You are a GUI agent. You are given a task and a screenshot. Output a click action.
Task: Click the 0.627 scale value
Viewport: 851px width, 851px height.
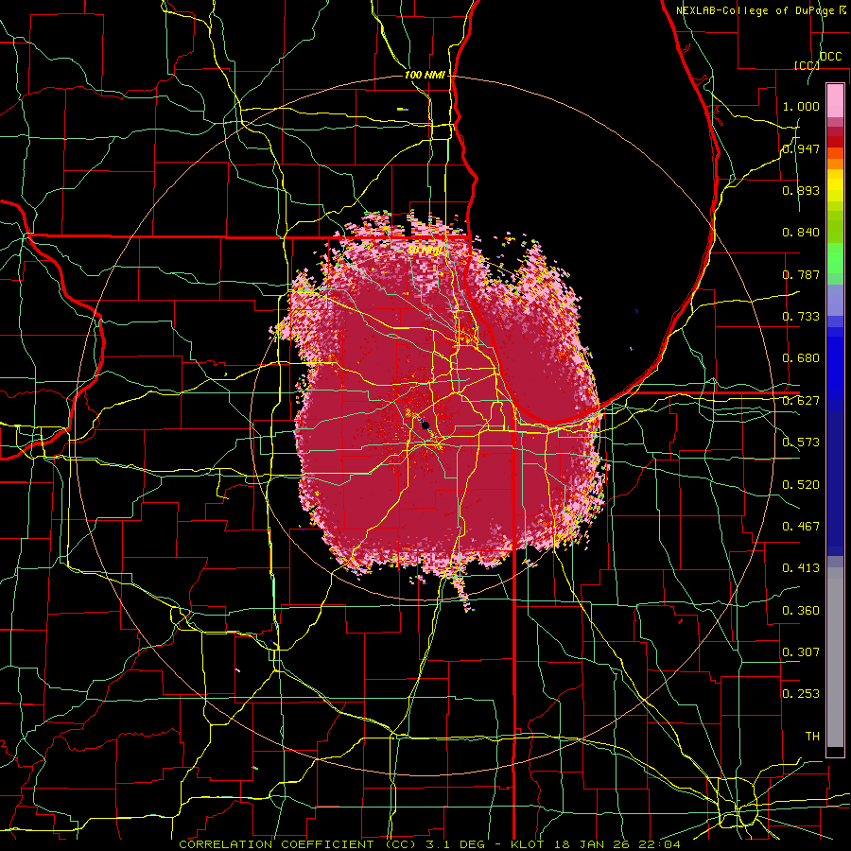click(801, 401)
